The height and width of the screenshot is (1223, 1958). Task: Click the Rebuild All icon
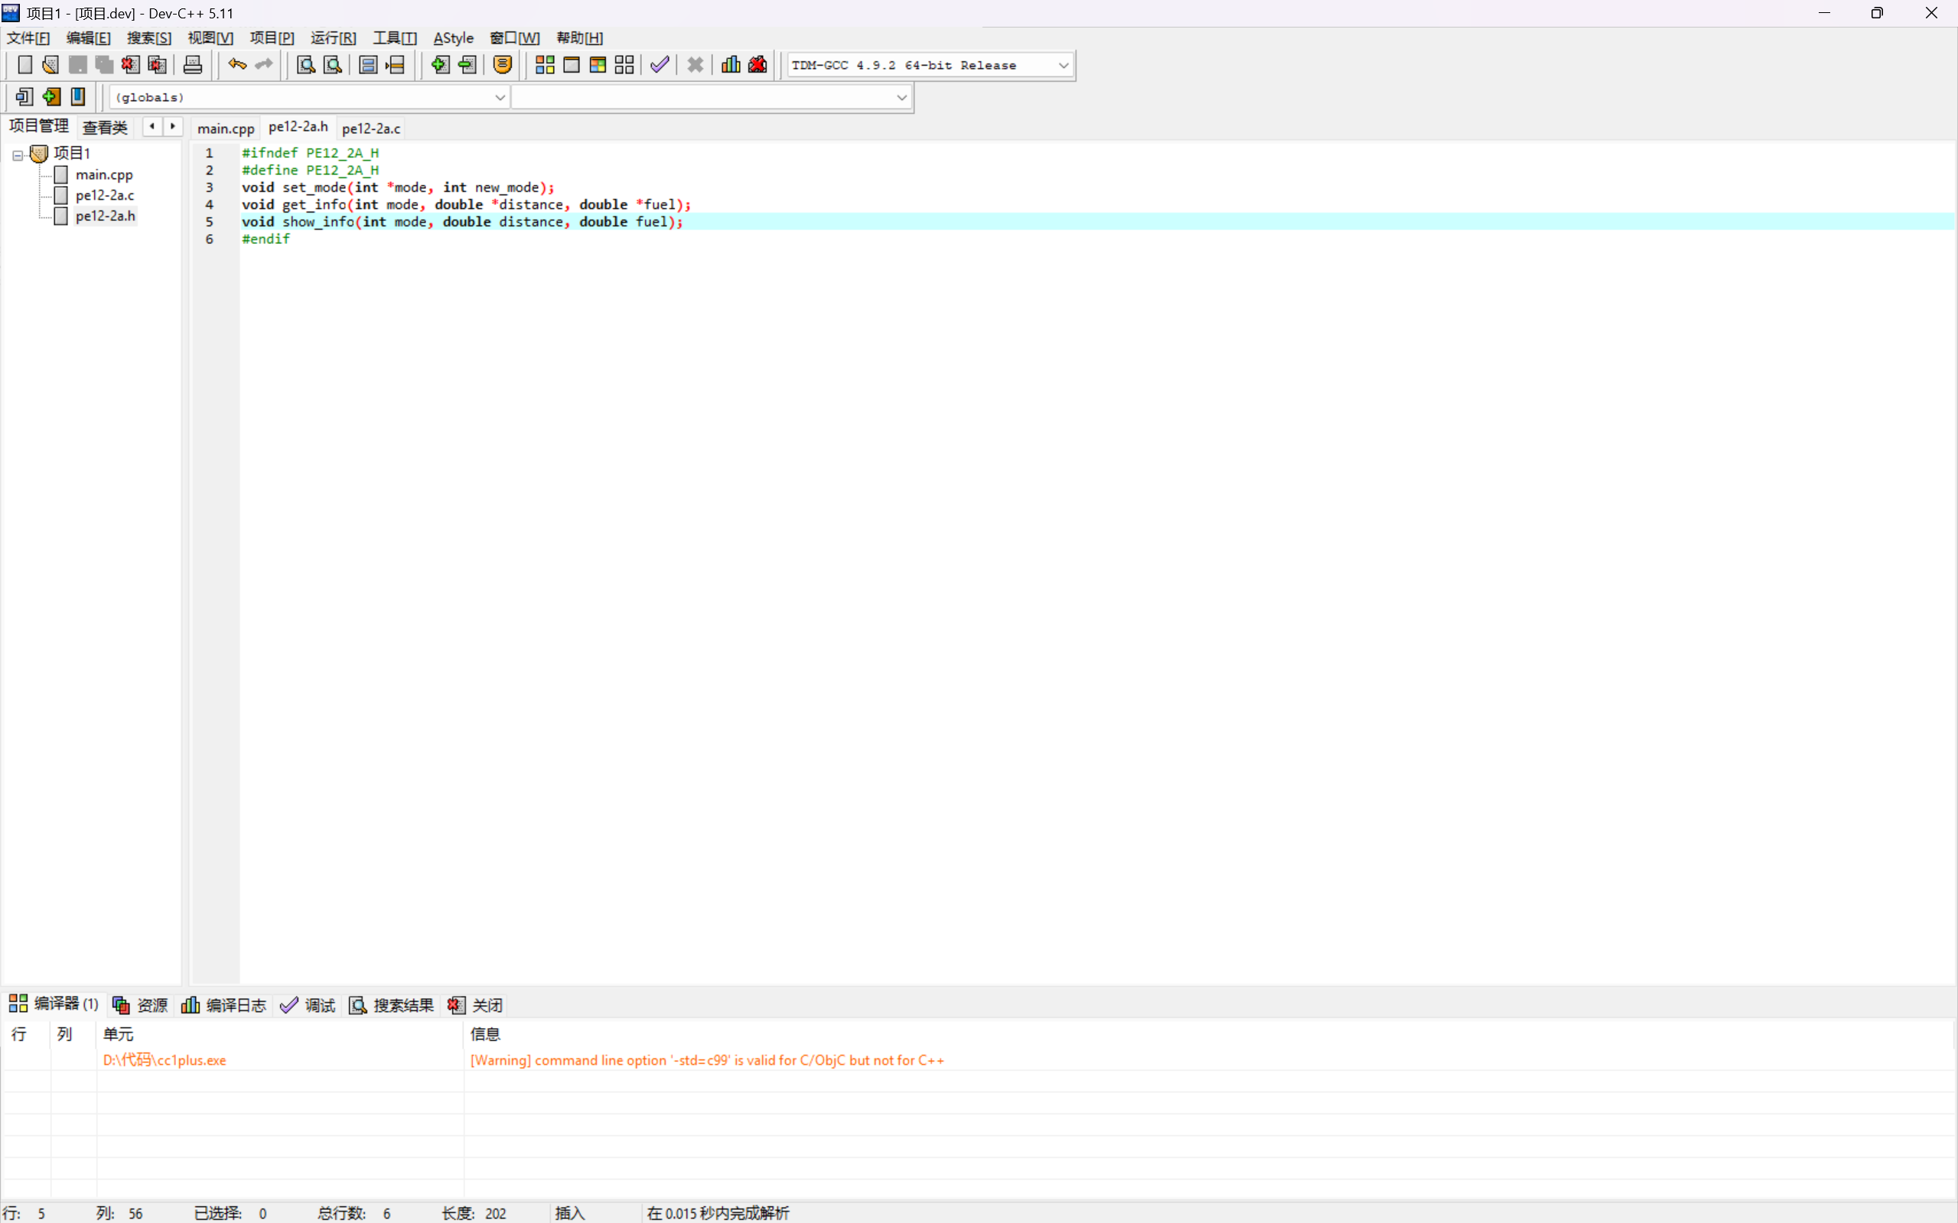coord(624,65)
